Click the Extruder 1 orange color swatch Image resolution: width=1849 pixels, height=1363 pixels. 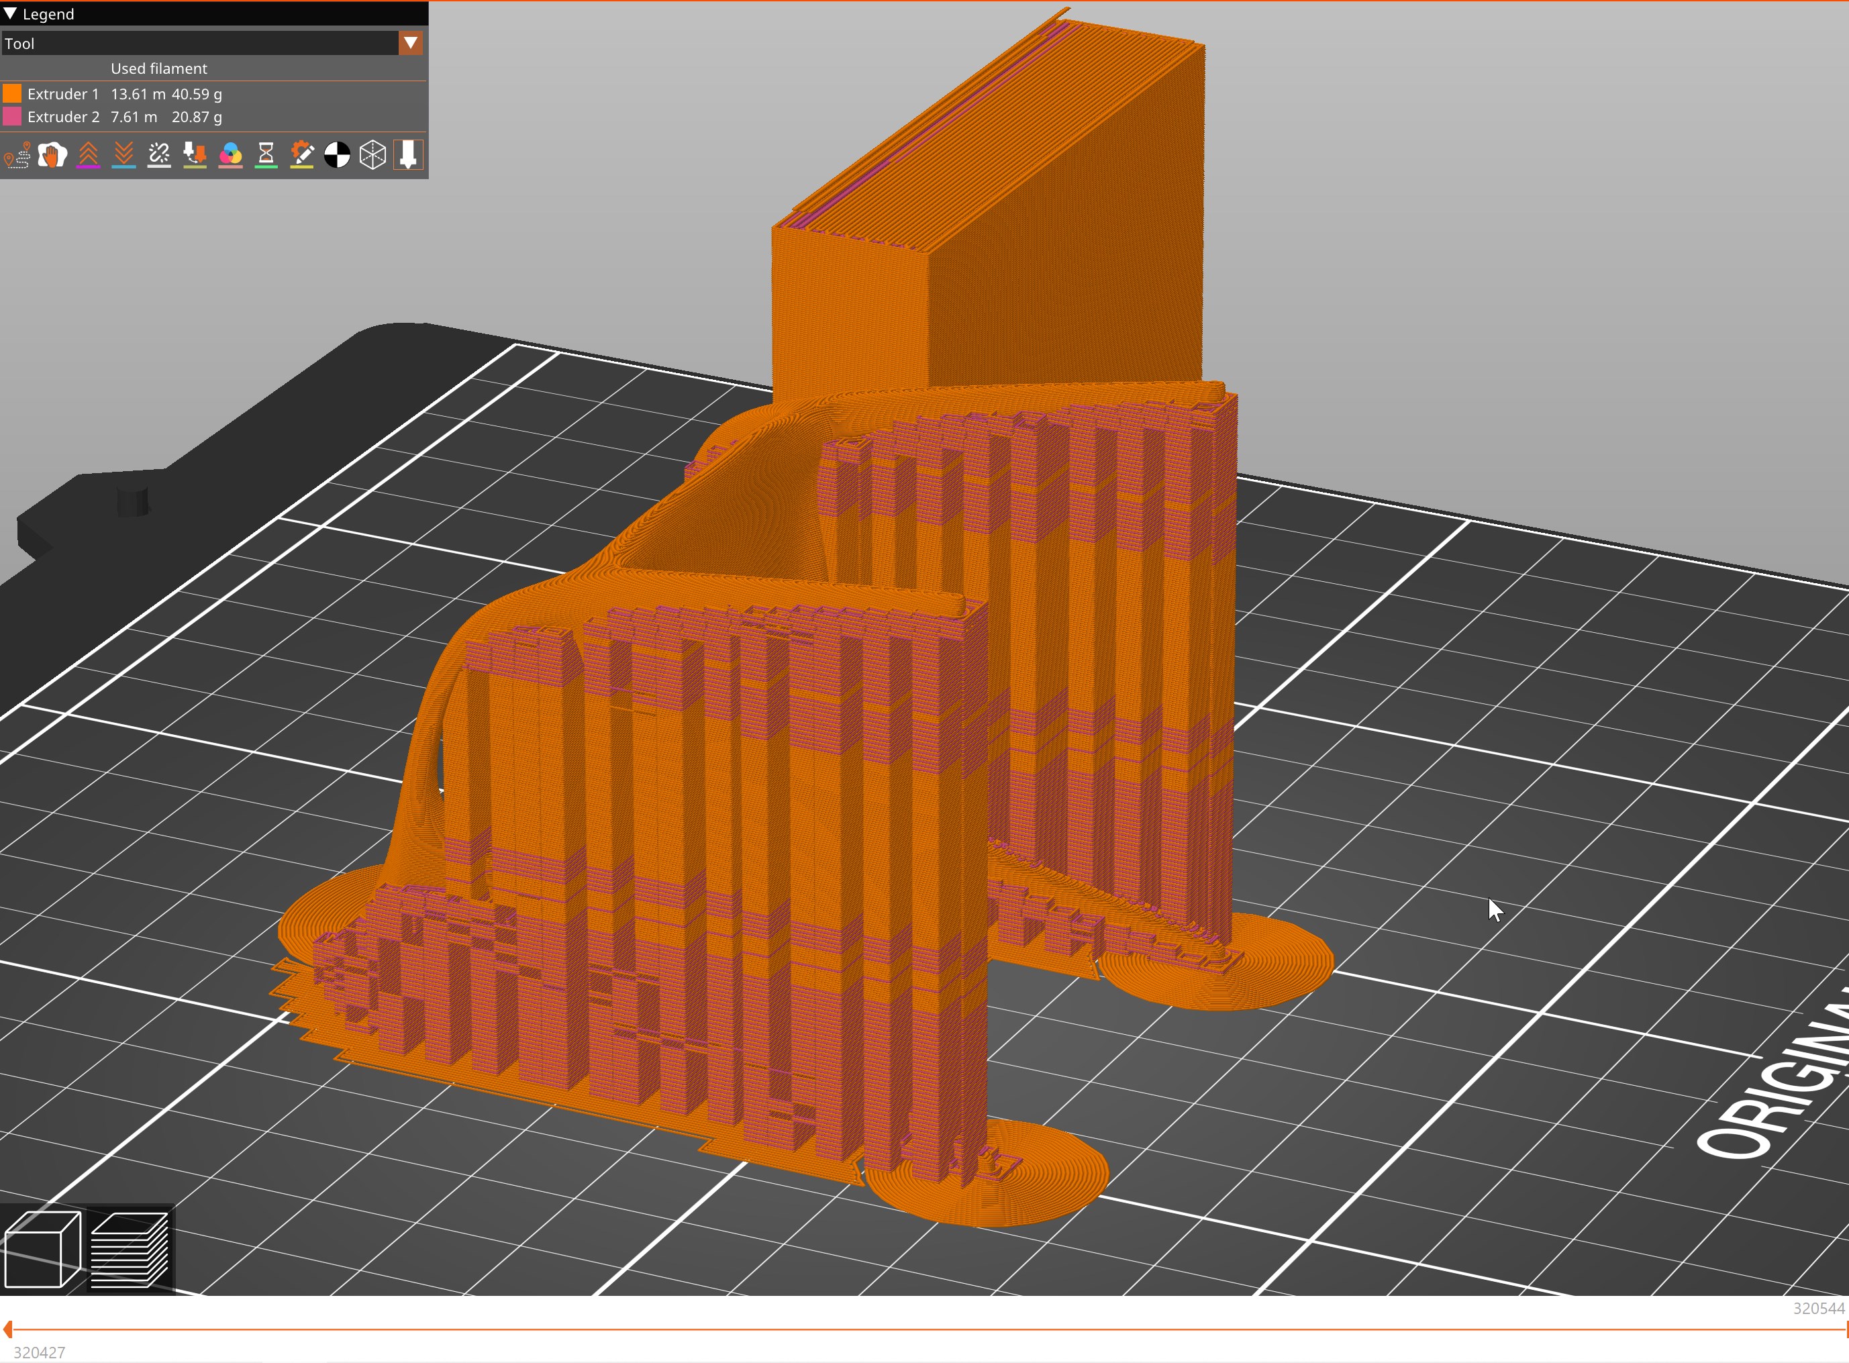[12, 93]
